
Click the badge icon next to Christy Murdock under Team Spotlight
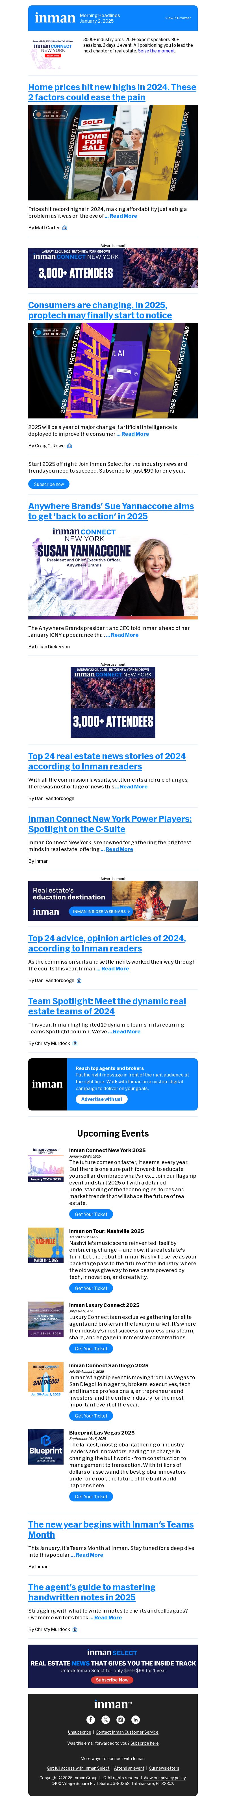pyautogui.click(x=74, y=1043)
